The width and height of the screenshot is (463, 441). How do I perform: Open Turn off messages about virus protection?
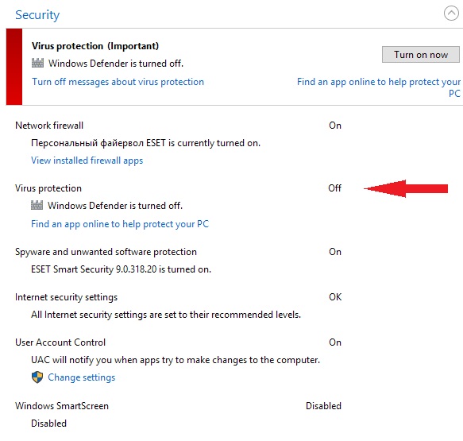pyautogui.click(x=118, y=82)
